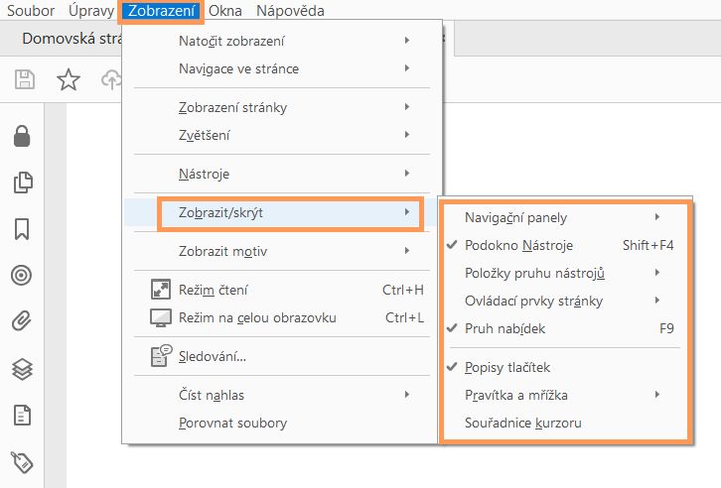
Task: Uncheck the Popisy tlačítek option
Action: 514,367
